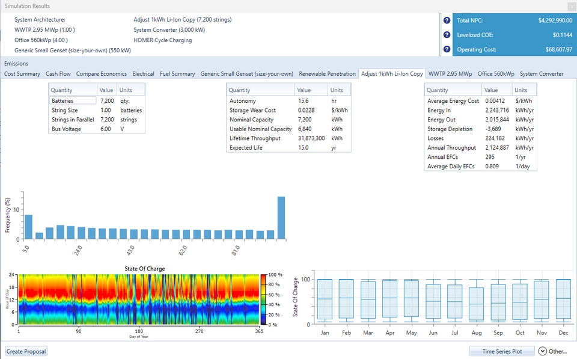Open the Time Series Plot
Image resolution: width=577 pixels, height=359 pixels.
pyautogui.click(x=501, y=351)
